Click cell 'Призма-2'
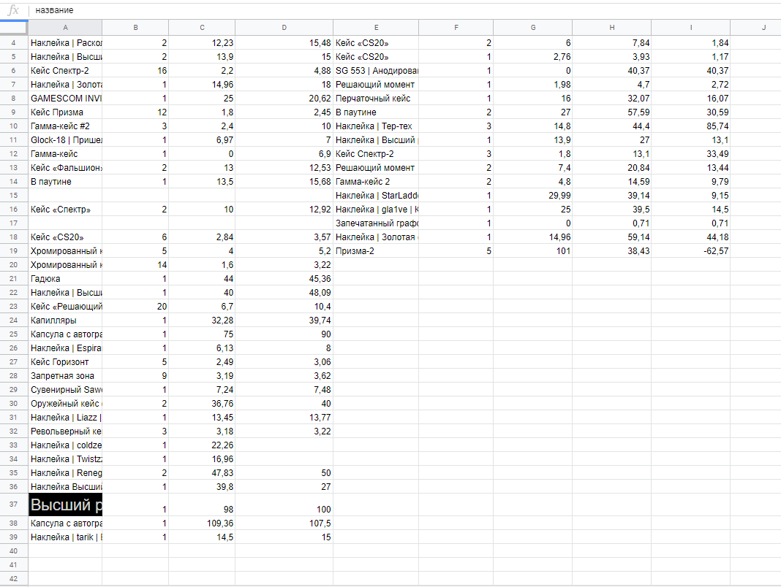The width and height of the screenshot is (781, 587). [376, 251]
